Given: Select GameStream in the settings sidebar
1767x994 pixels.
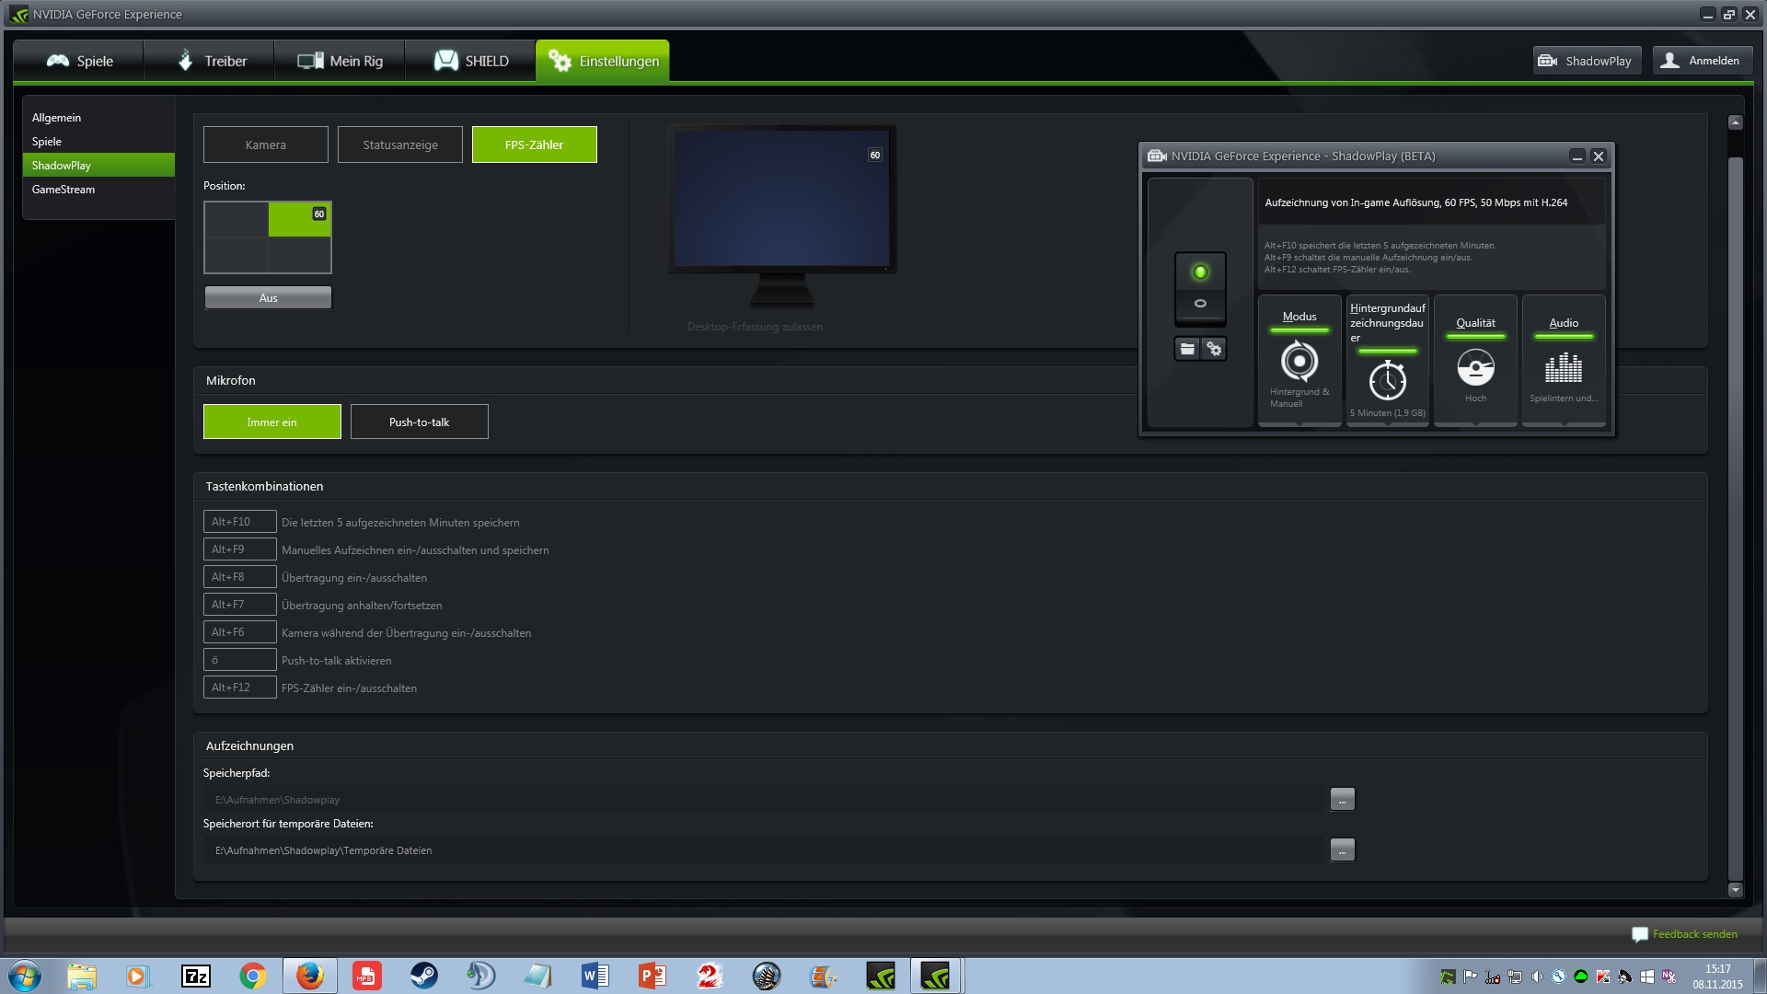Looking at the screenshot, I should pos(64,190).
